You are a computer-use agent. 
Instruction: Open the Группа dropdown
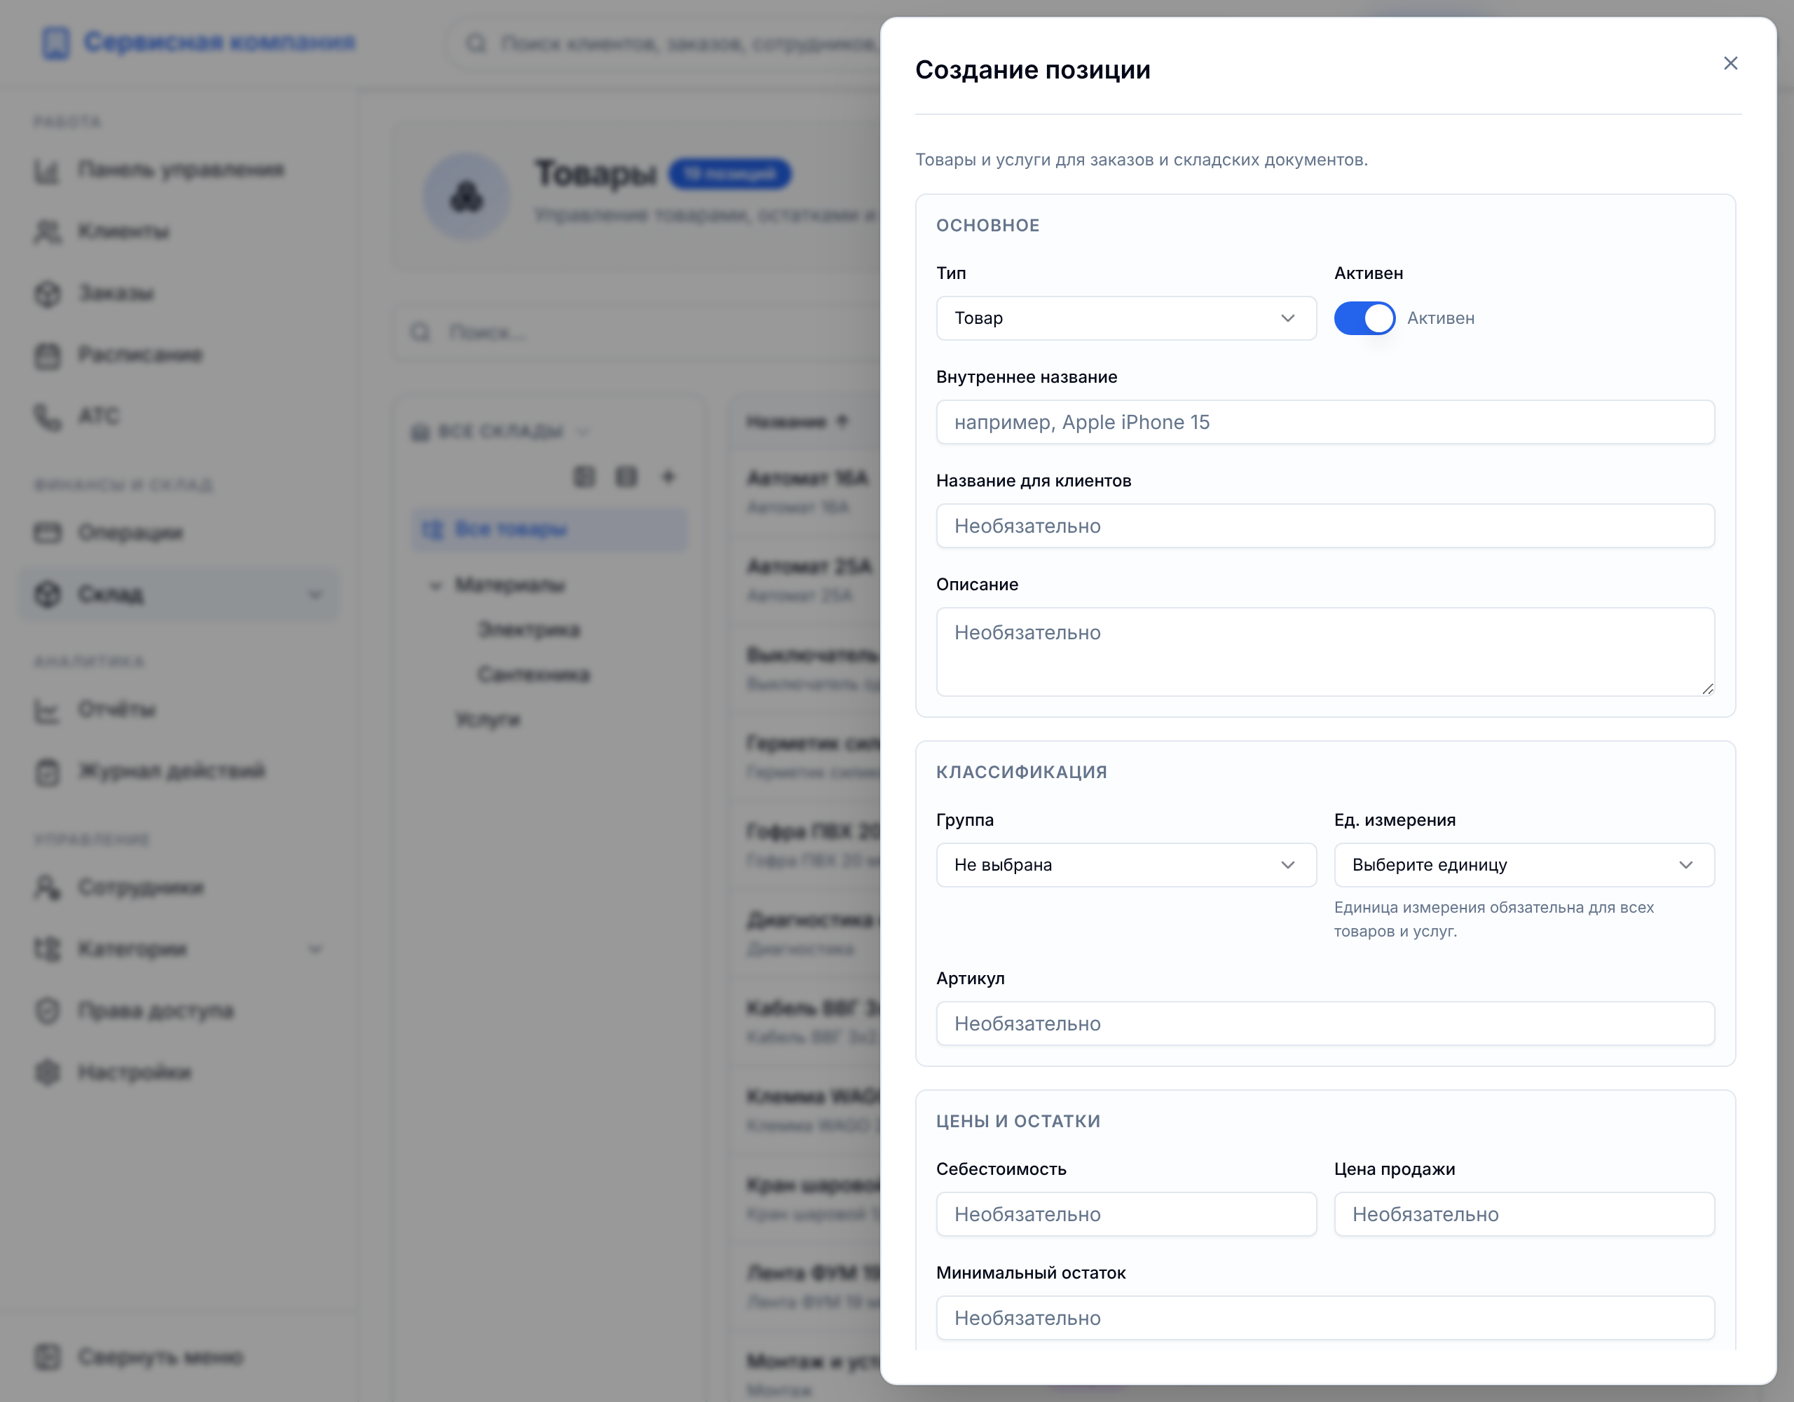click(1126, 864)
